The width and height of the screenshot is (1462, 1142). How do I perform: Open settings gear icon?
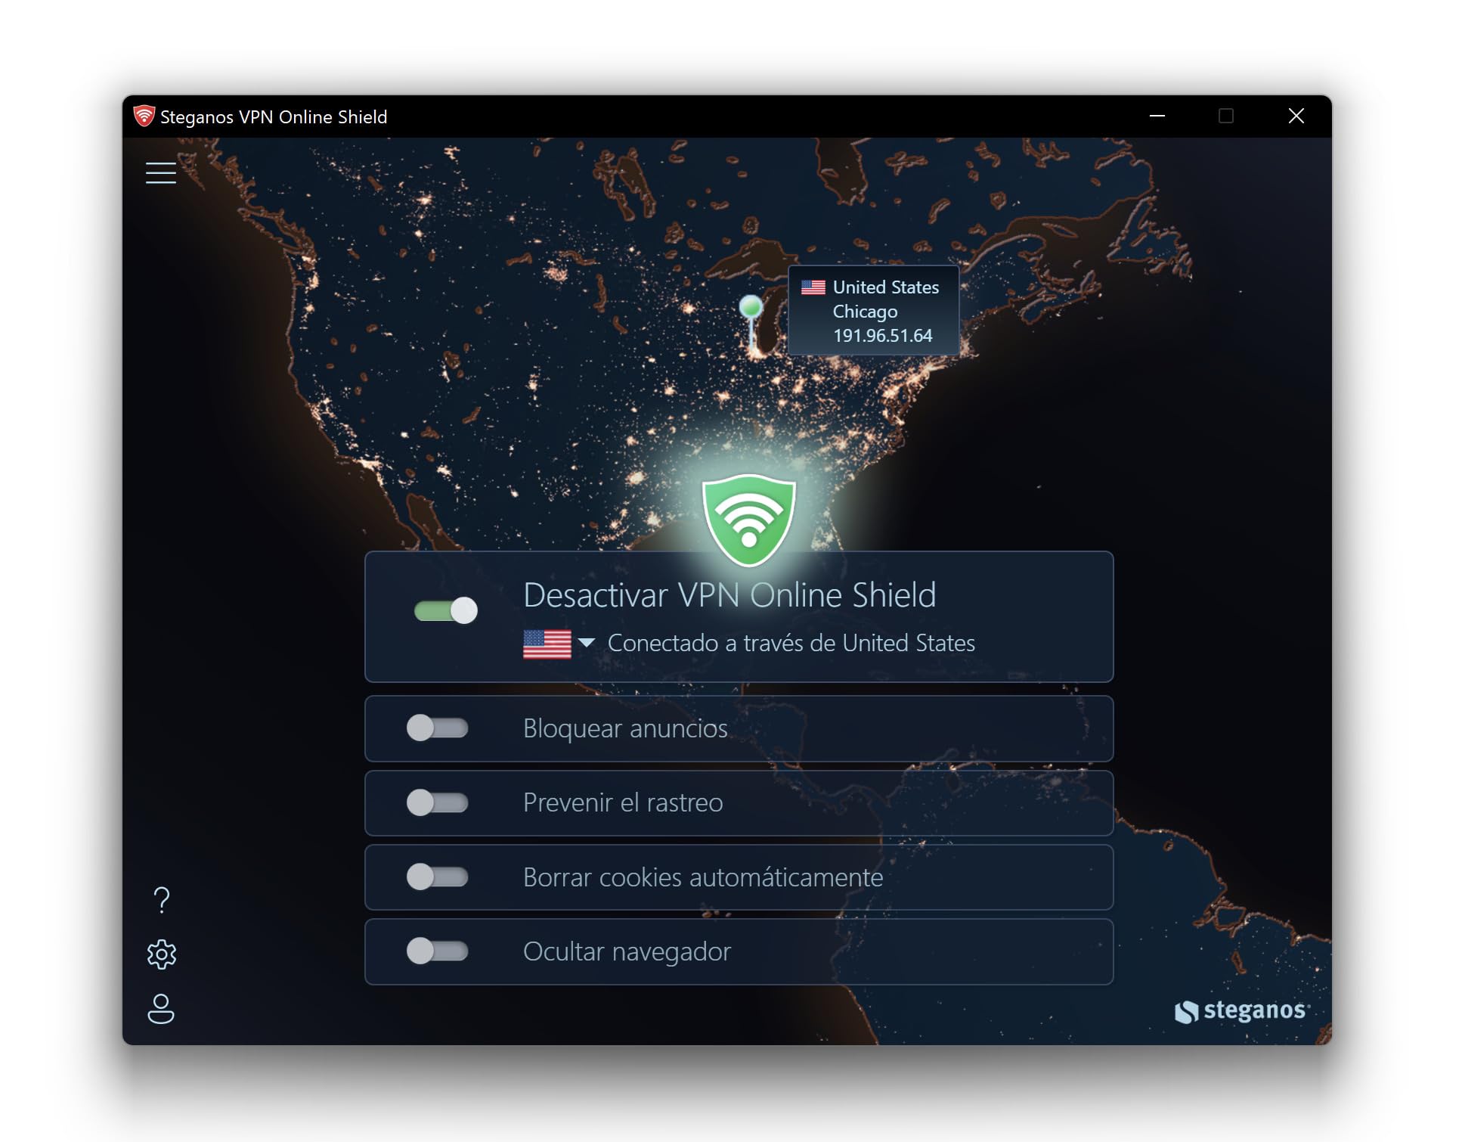tap(161, 954)
